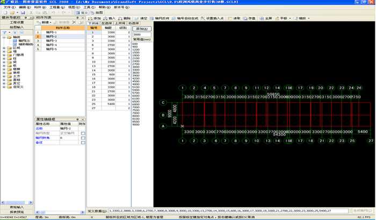This screenshot has height=220, width=376.
Task: Select the 右进深 tab
Action: 133,23
